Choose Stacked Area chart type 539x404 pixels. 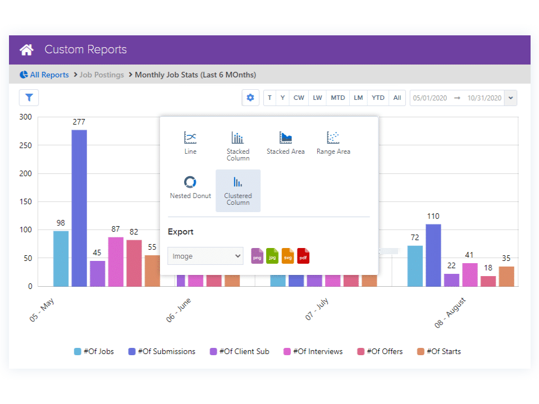tap(286, 143)
